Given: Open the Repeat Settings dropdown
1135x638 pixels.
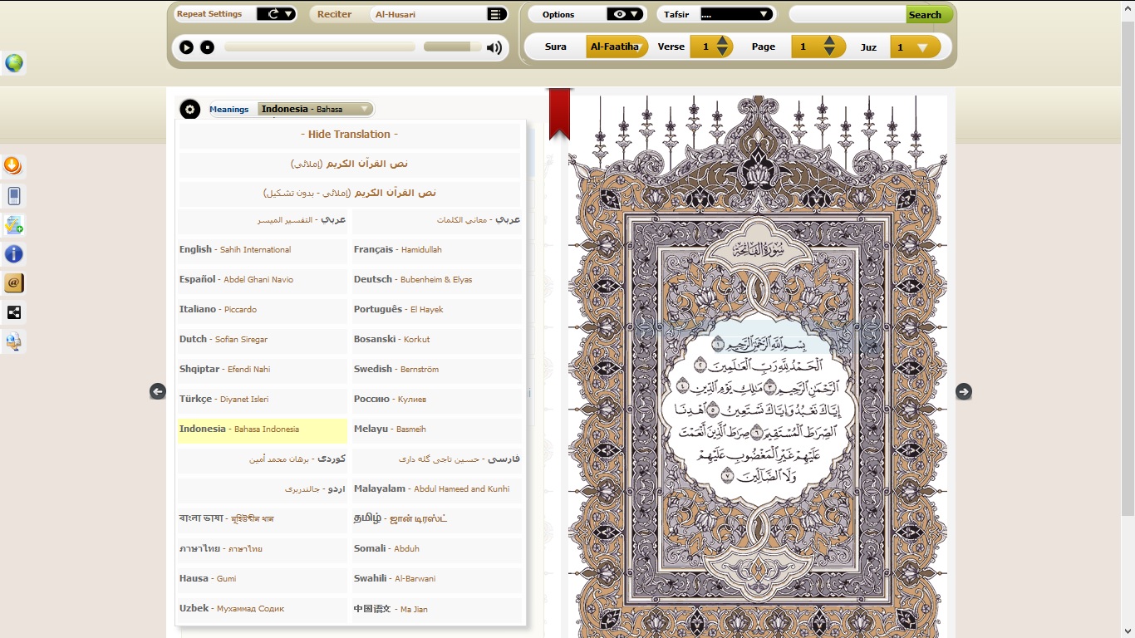Looking at the screenshot, I should 275,13.
